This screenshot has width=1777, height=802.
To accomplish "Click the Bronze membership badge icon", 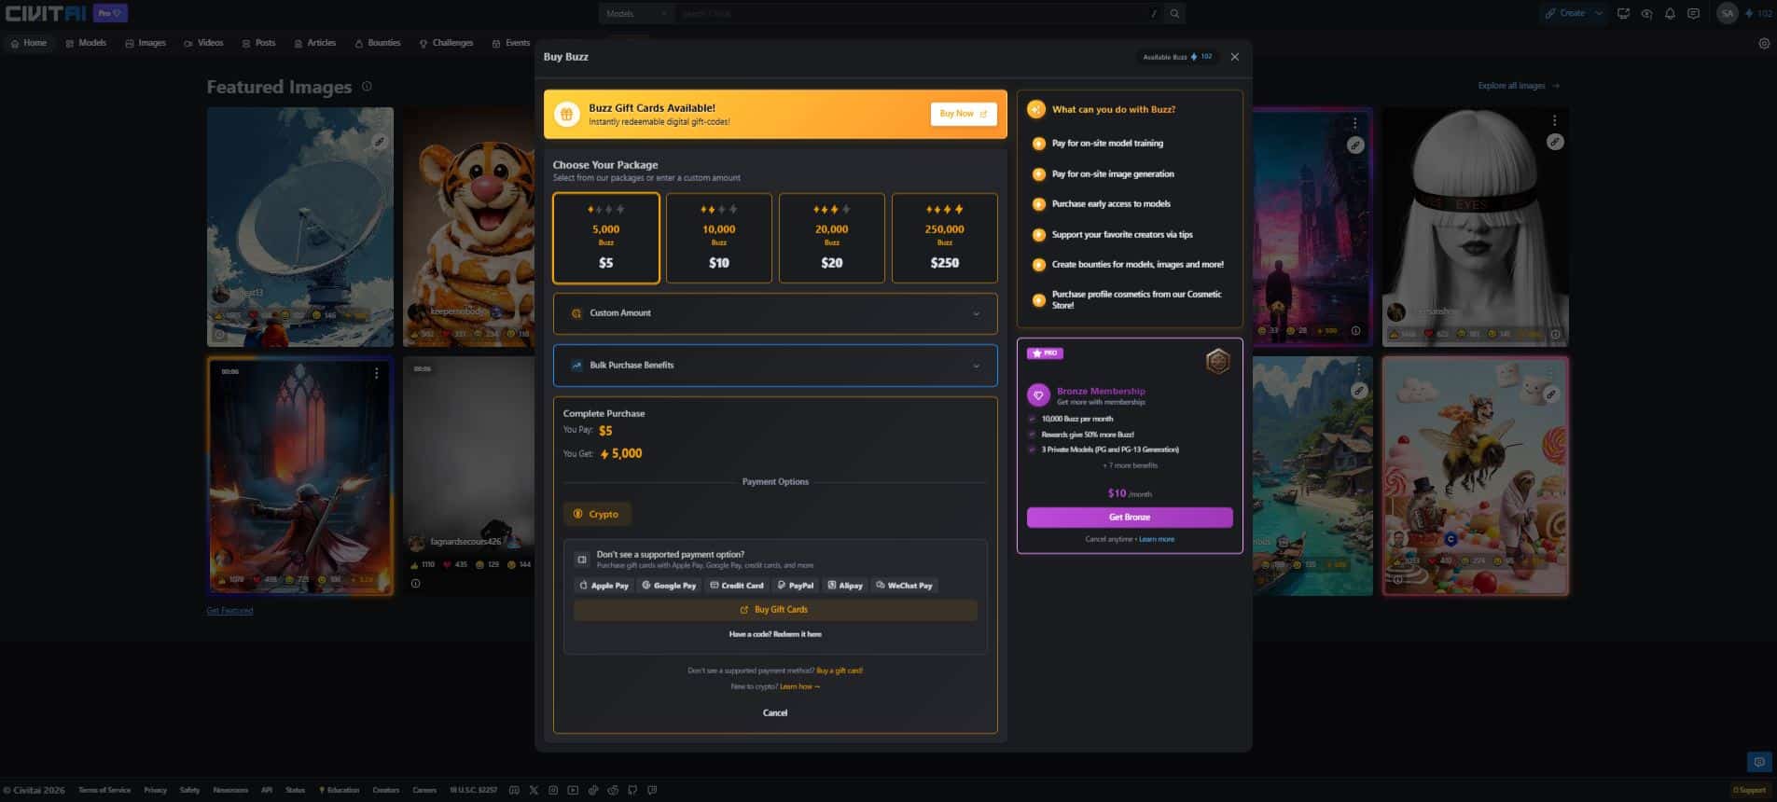I will click(1217, 361).
